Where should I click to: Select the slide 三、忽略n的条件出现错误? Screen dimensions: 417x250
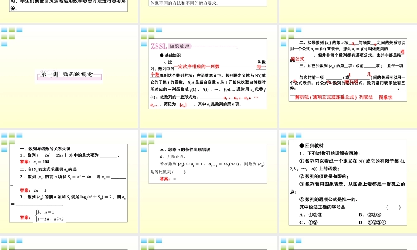point(208,182)
